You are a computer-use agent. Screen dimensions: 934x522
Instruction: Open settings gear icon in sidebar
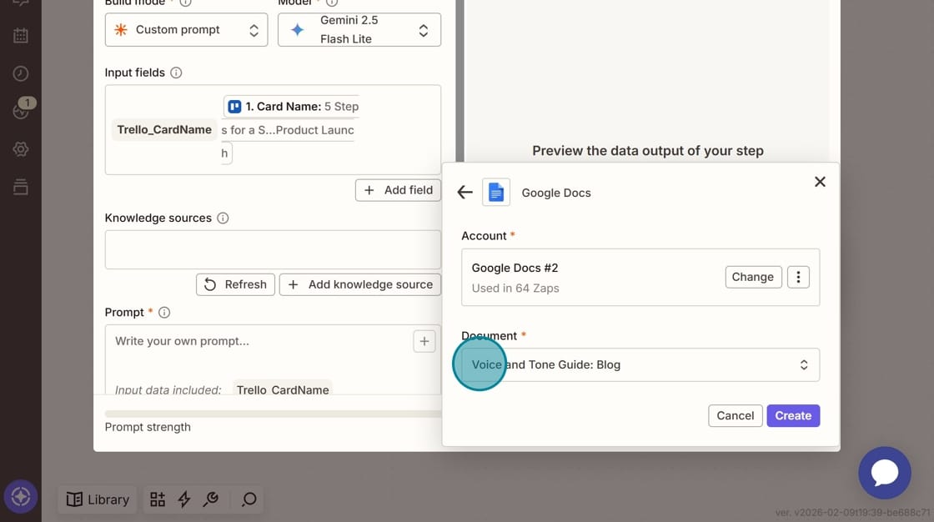(21, 149)
